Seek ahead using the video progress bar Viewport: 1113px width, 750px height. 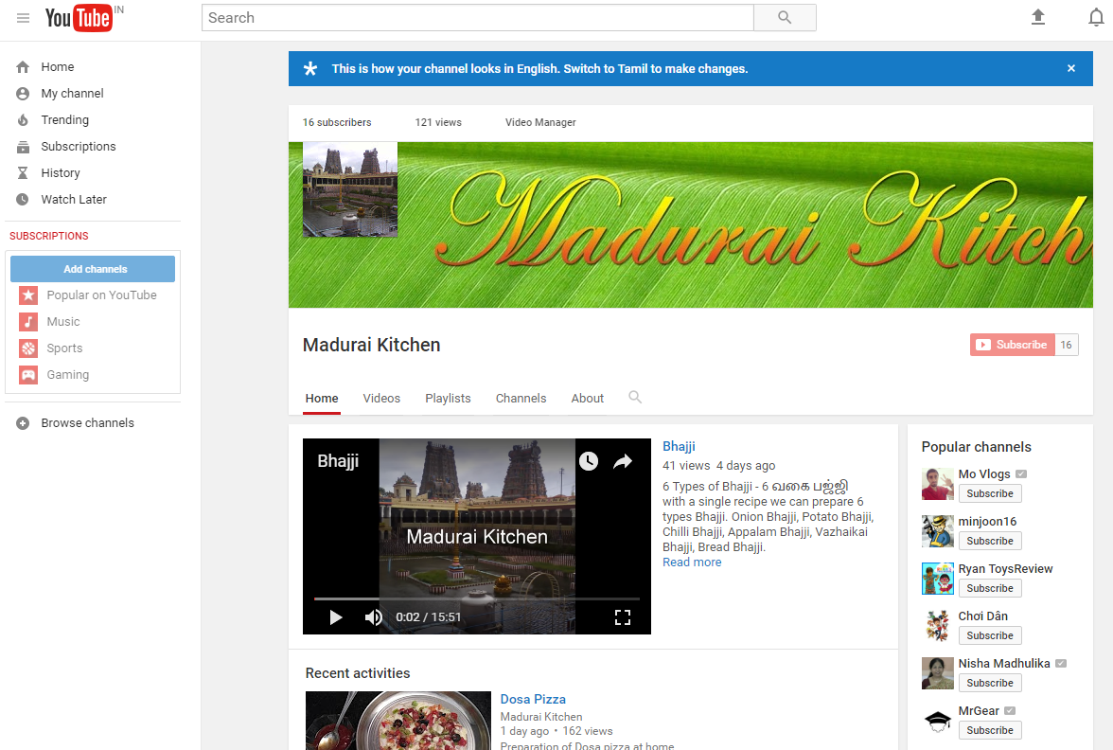(473, 598)
